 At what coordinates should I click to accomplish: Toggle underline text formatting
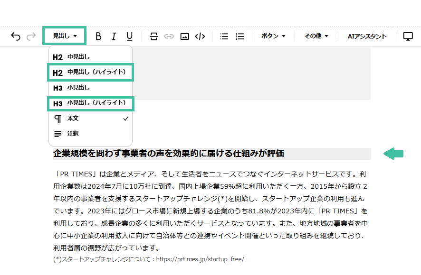tap(129, 37)
